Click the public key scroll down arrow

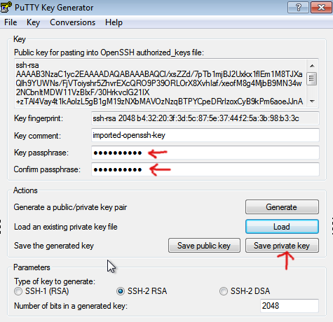(312, 101)
